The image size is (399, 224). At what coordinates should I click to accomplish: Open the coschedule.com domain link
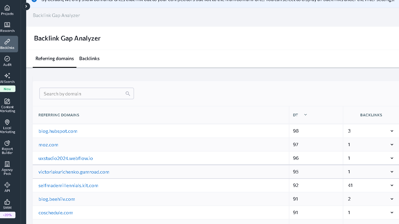pos(56,212)
